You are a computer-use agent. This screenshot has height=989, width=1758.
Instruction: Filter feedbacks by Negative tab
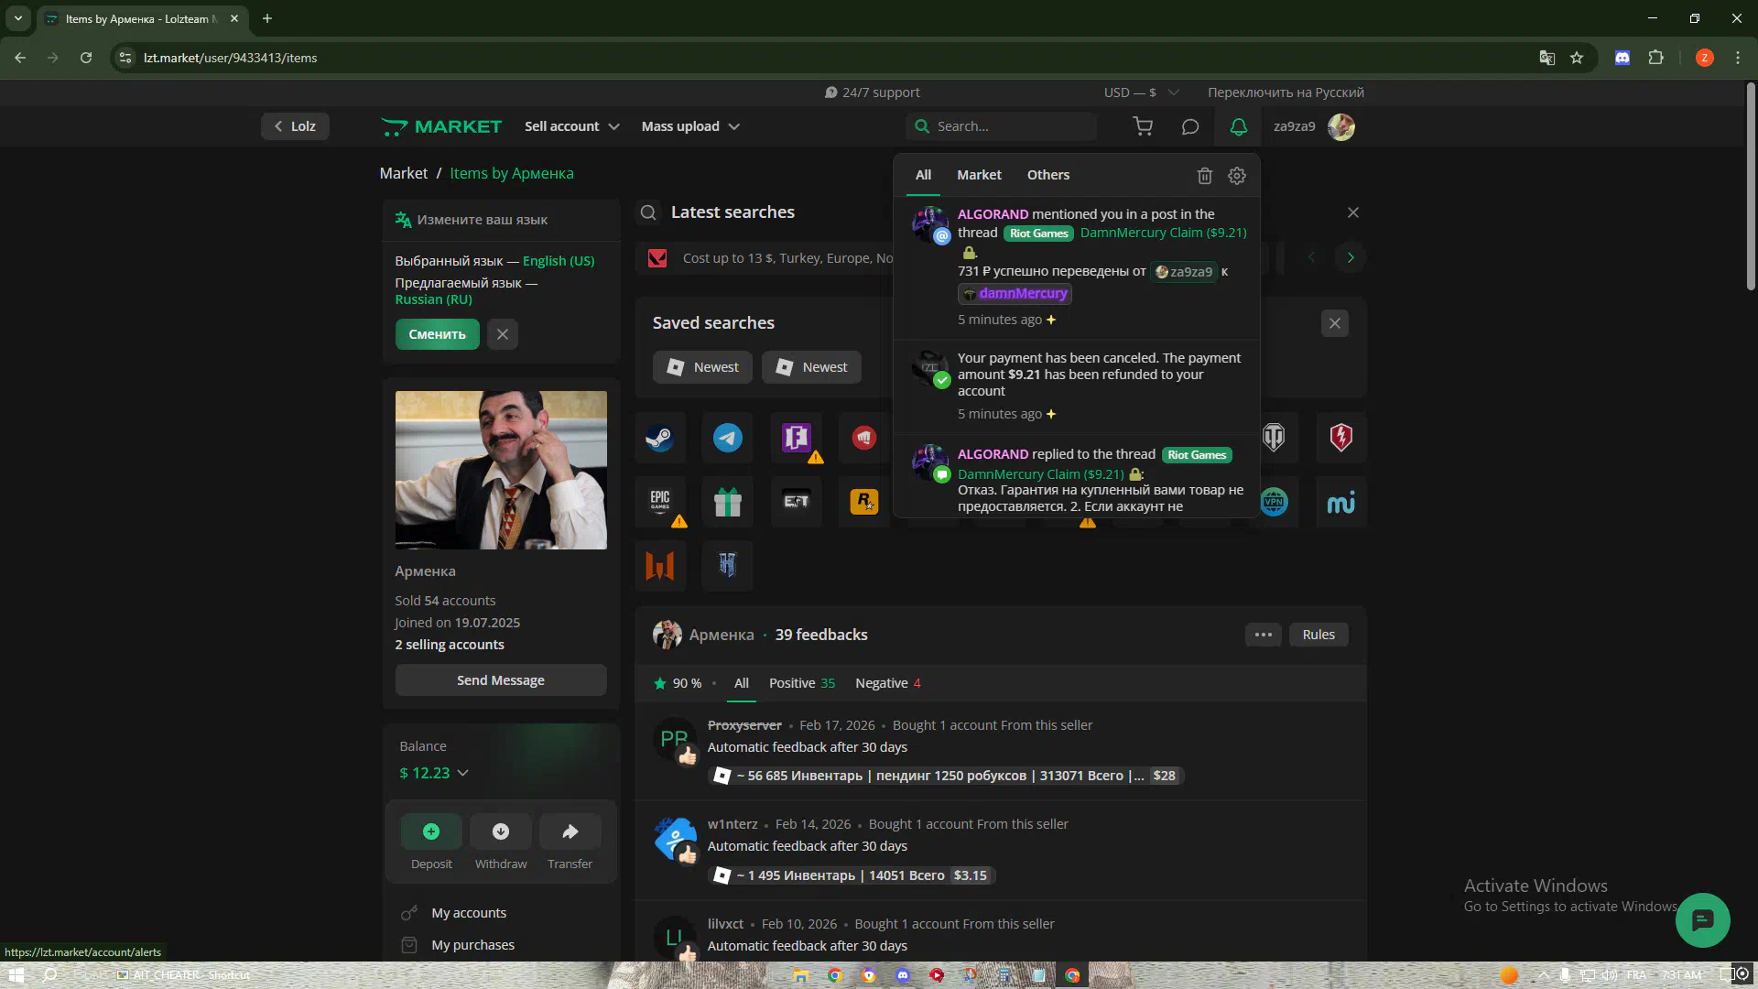[x=887, y=683]
